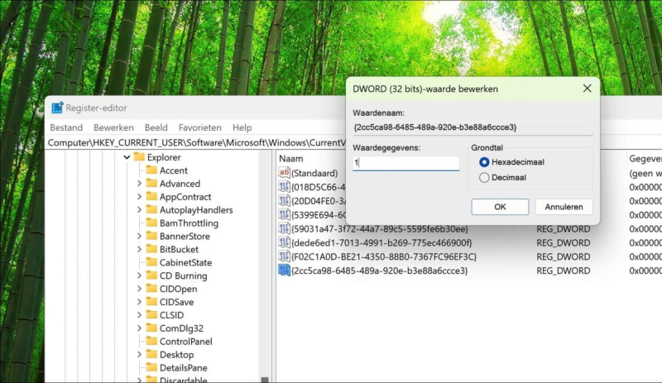The height and width of the screenshot is (383, 662).
Task: Click the DWORD icon of {F02C1A0D-BE21-4350-88B0-7367FC96EF3C}
Action: [x=284, y=256]
